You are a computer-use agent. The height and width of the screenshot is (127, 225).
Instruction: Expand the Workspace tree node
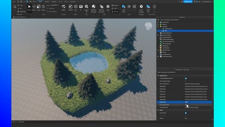(x=158, y=22)
